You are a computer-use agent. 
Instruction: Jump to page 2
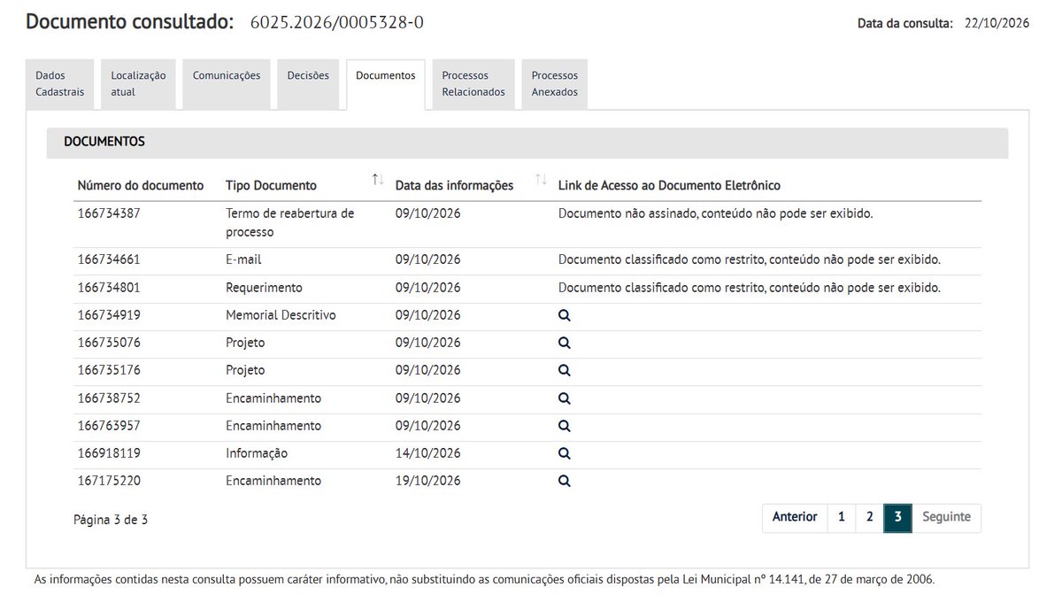tap(870, 517)
